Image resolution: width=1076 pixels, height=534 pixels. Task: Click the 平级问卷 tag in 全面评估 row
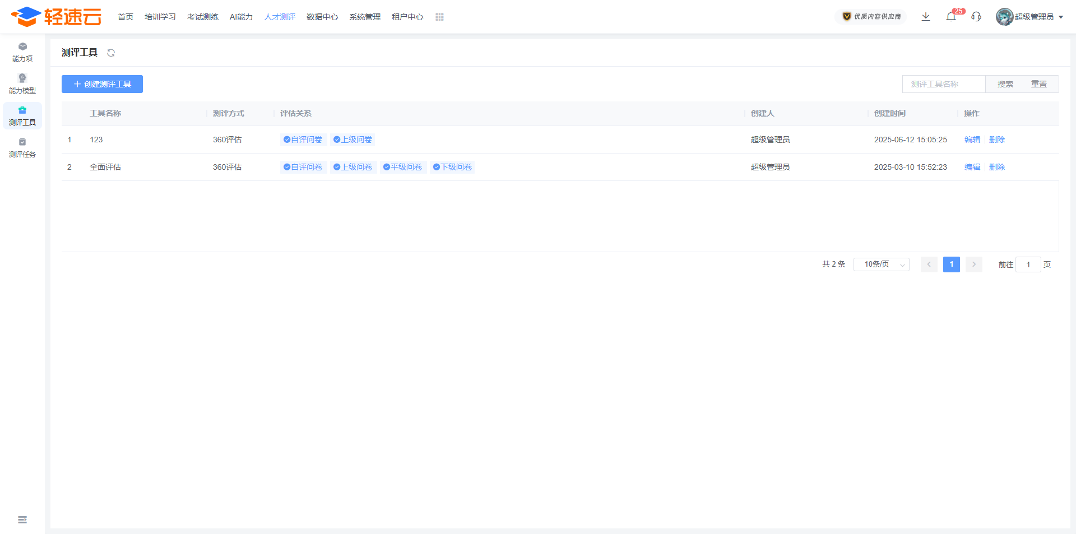click(x=403, y=167)
